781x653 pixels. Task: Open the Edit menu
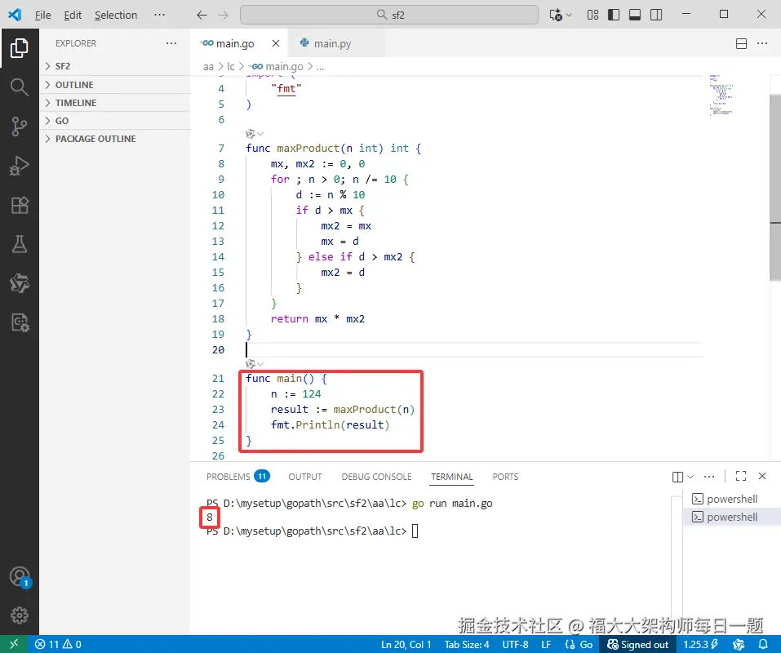[73, 15]
